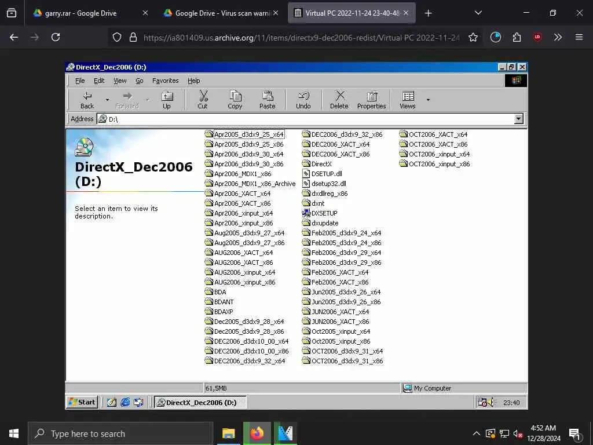This screenshot has width=593, height=445.
Task: Open the Edit menu
Action: tap(99, 81)
